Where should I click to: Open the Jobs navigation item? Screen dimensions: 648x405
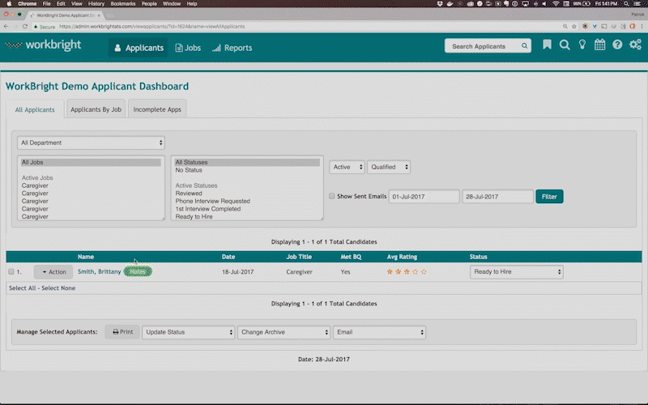coord(188,48)
